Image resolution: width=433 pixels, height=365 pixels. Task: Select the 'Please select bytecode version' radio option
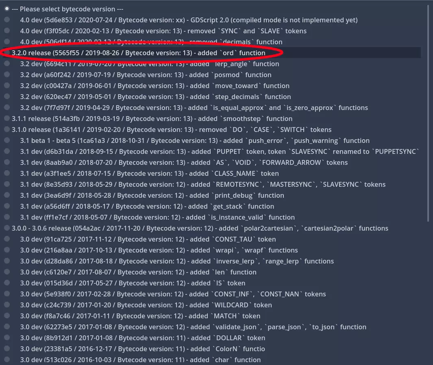212,9
